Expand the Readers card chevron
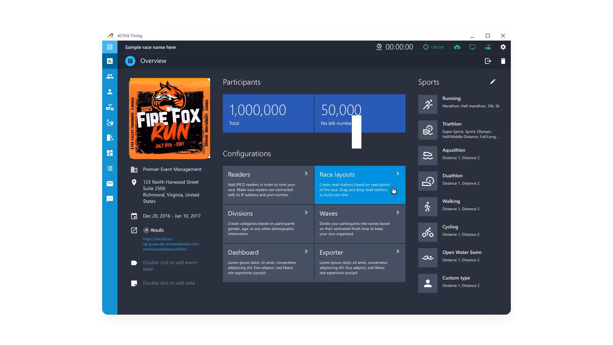Viewport: 613px width, 345px height. (306, 173)
